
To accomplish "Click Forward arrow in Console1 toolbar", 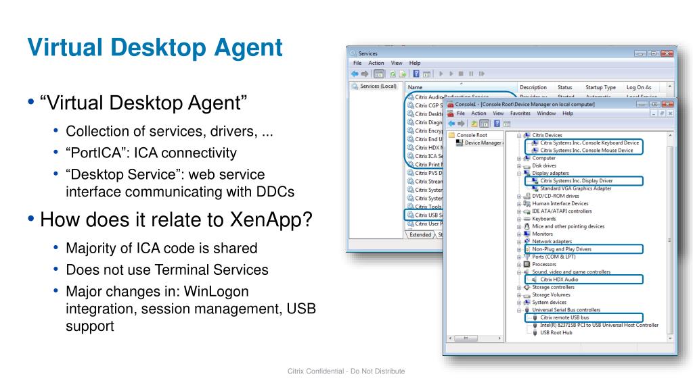I will tap(462, 124).
